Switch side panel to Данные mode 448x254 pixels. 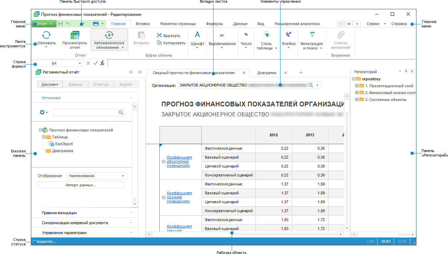75,84
